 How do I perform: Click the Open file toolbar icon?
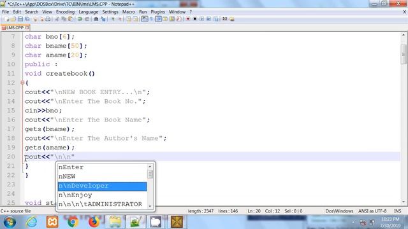13,19
